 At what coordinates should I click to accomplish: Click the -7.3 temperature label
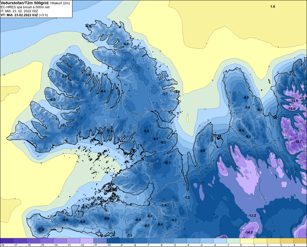(130, 235)
